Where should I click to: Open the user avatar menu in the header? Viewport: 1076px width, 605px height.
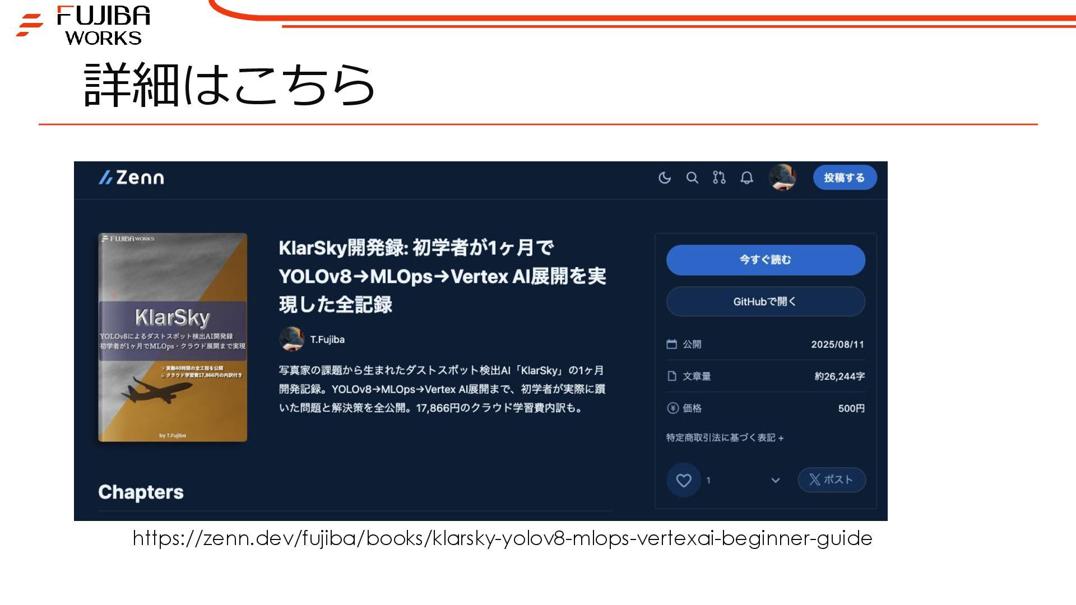(782, 178)
